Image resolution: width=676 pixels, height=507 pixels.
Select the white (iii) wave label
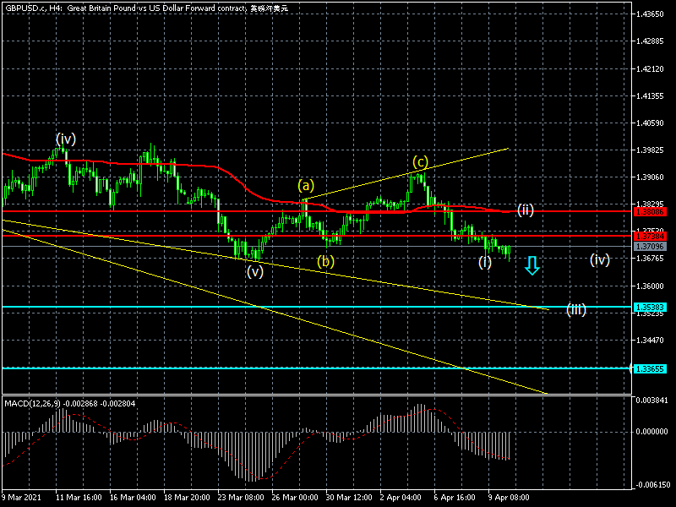[576, 309]
